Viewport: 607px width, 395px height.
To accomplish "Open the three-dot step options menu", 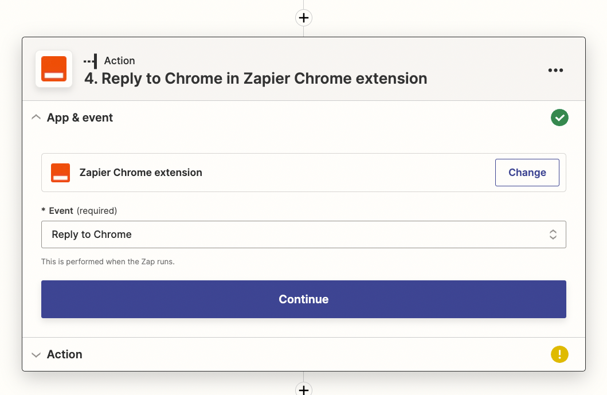I will pyautogui.click(x=555, y=70).
